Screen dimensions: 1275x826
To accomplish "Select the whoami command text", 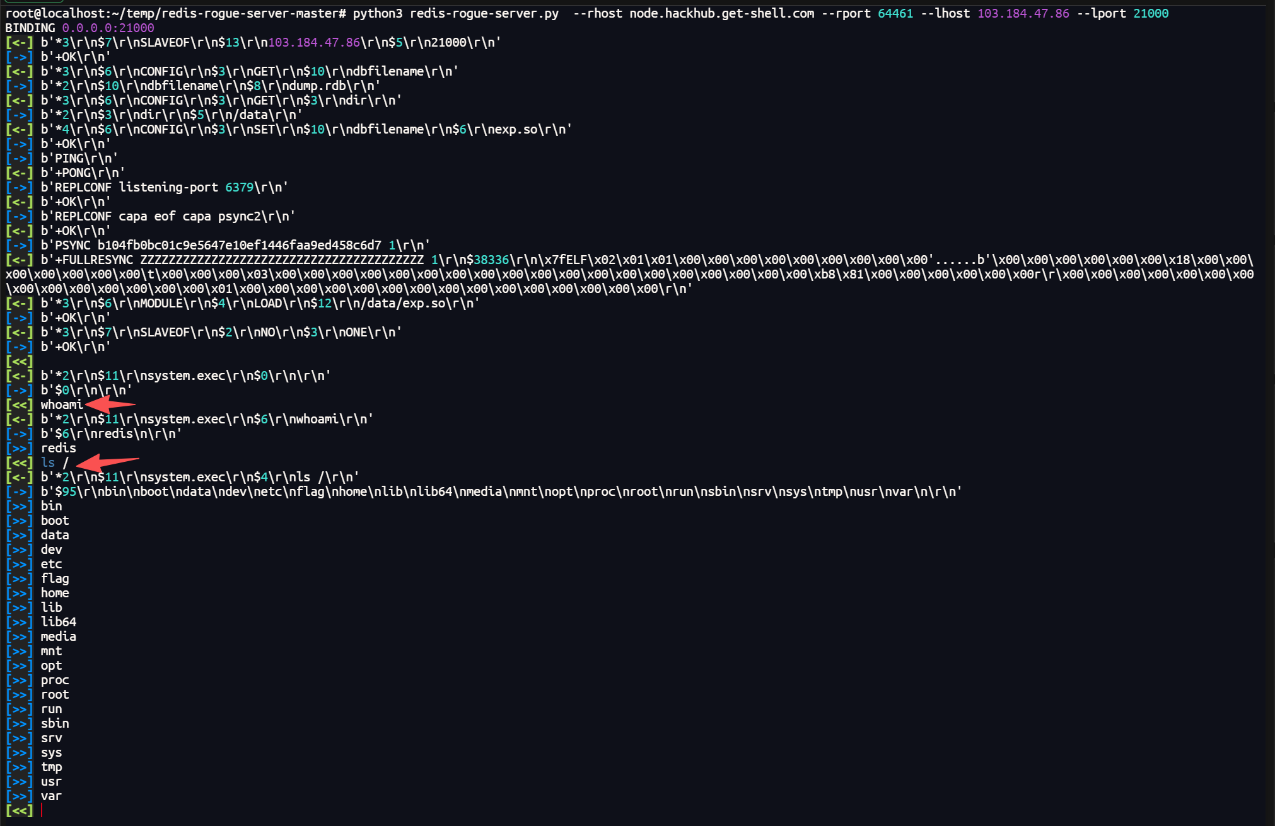I will pyautogui.click(x=61, y=404).
